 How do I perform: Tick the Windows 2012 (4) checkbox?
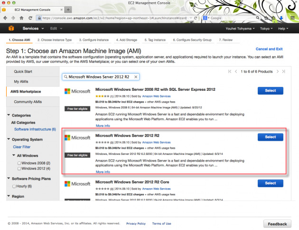19,169
